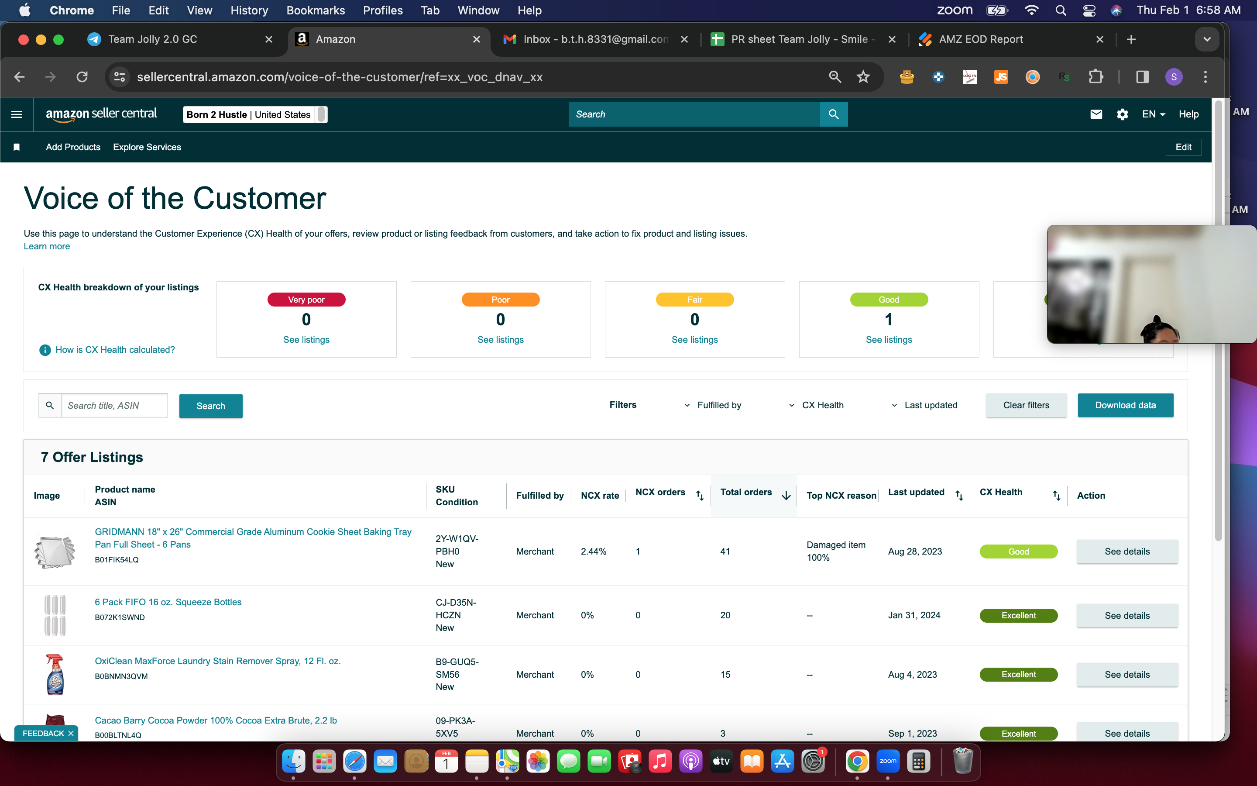Bookmark this page with the star

click(x=863, y=77)
